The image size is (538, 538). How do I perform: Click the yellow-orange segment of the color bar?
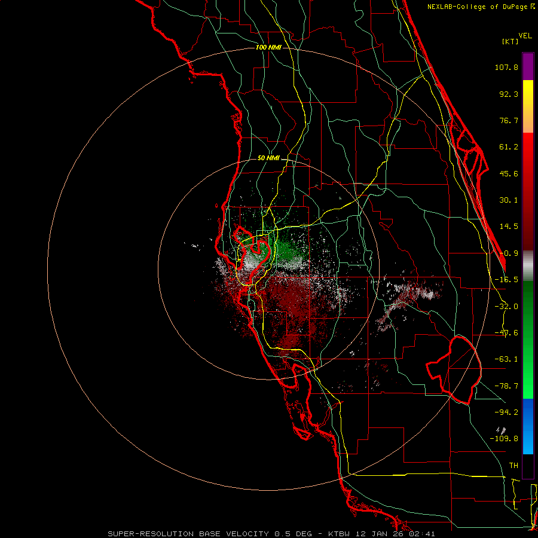click(x=528, y=106)
